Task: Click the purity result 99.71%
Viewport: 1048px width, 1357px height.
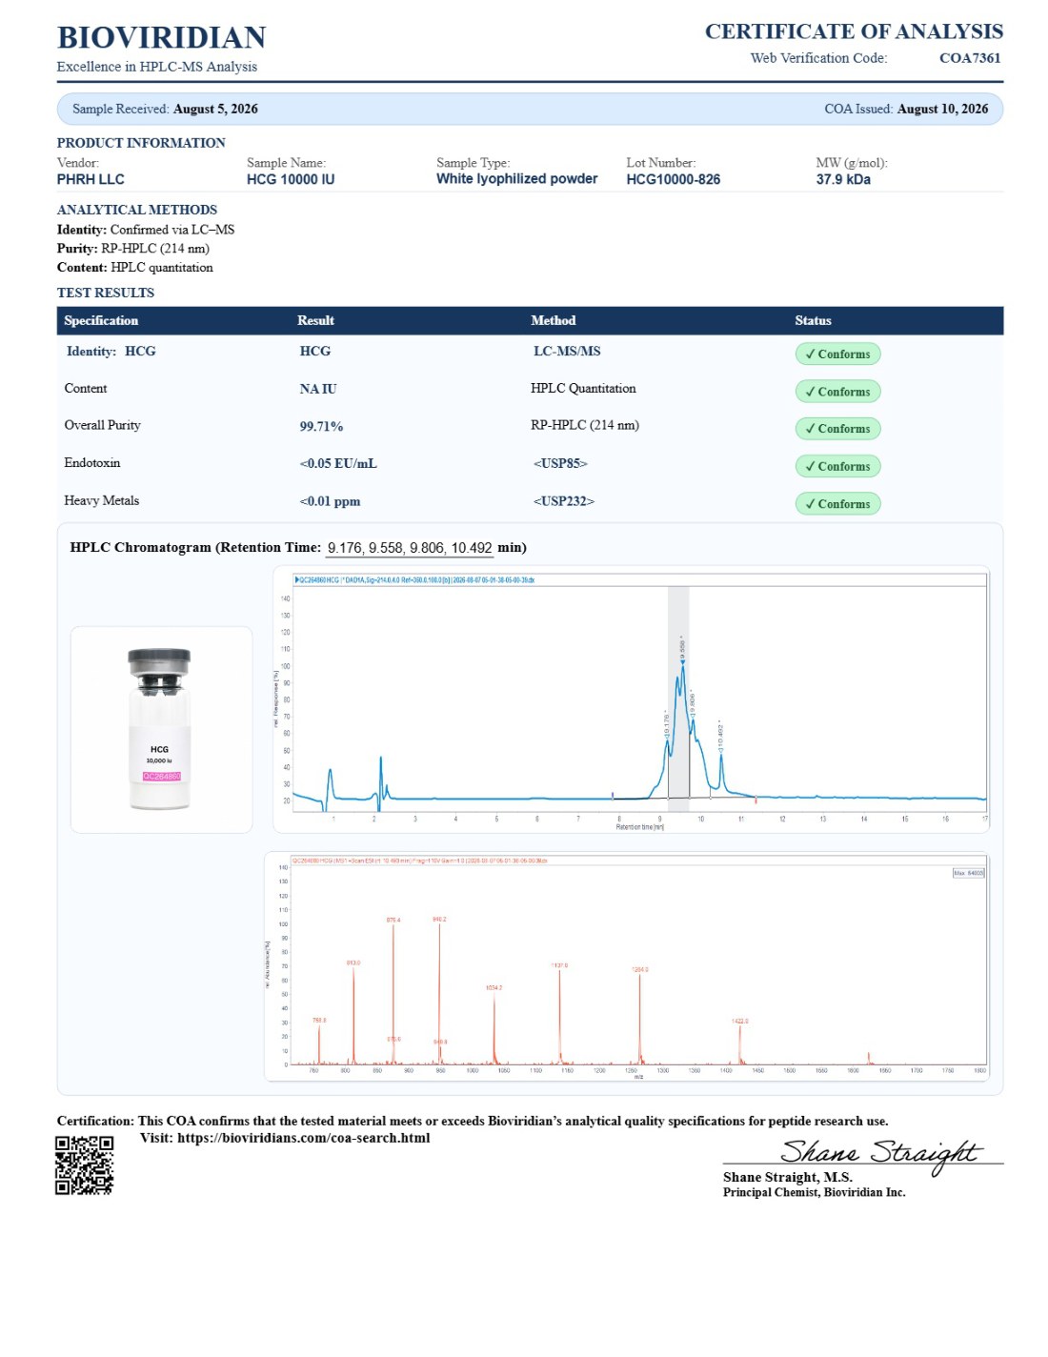Action: [x=321, y=427]
